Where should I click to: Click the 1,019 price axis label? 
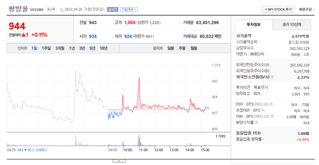[216, 65]
